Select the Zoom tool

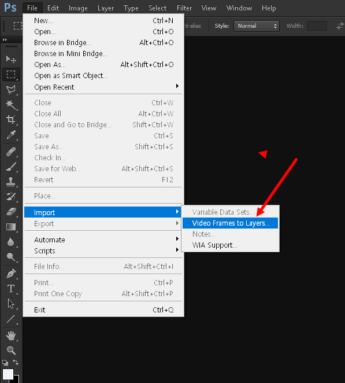click(x=11, y=351)
